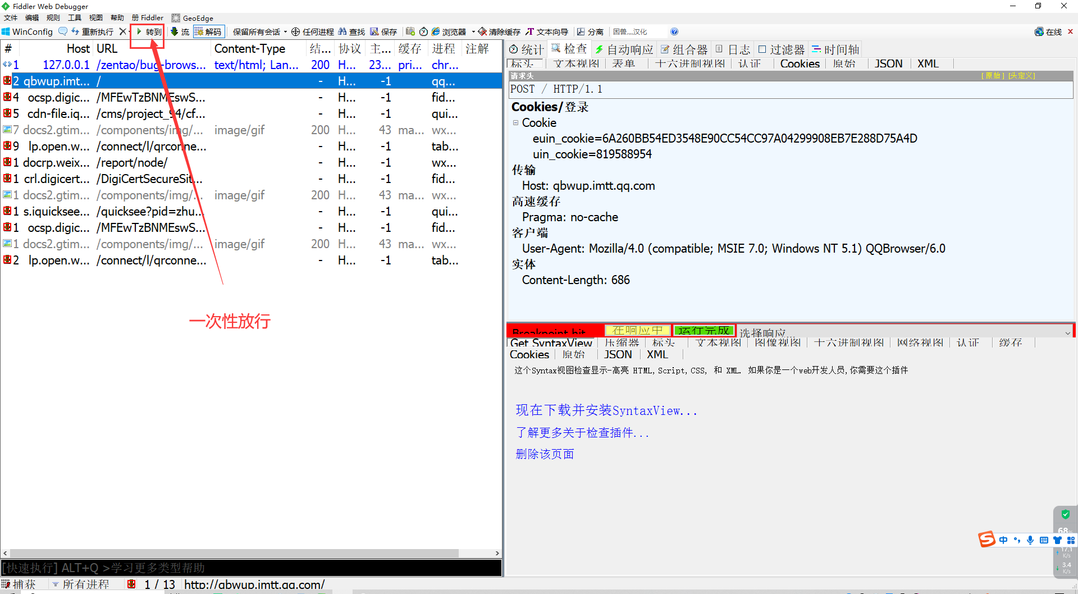Toggle the 流 streaming mode button

click(x=180, y=32)
